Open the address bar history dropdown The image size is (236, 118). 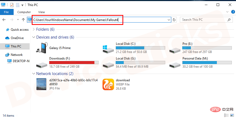coord(169,20)
